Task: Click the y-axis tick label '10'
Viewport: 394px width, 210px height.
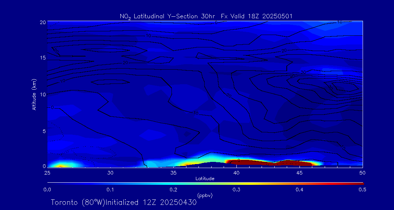Action: pos(42,94)
